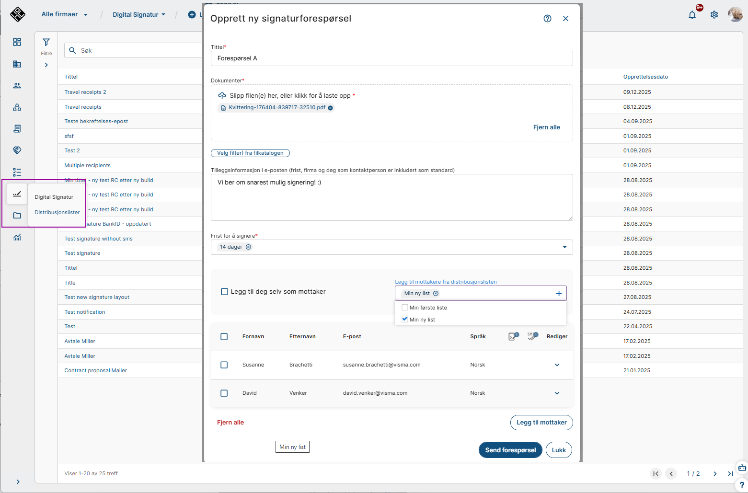Click the Tittel input field
The image size is (748, 493).
pyautogui.click(x=391, y=58)
